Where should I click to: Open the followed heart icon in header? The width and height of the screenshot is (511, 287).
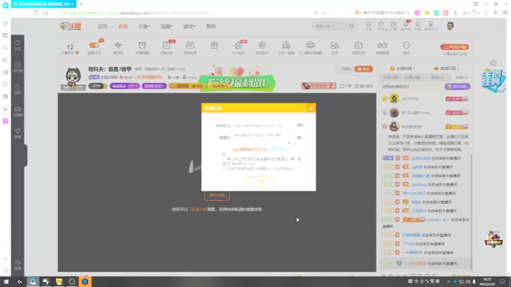point(381,26)
